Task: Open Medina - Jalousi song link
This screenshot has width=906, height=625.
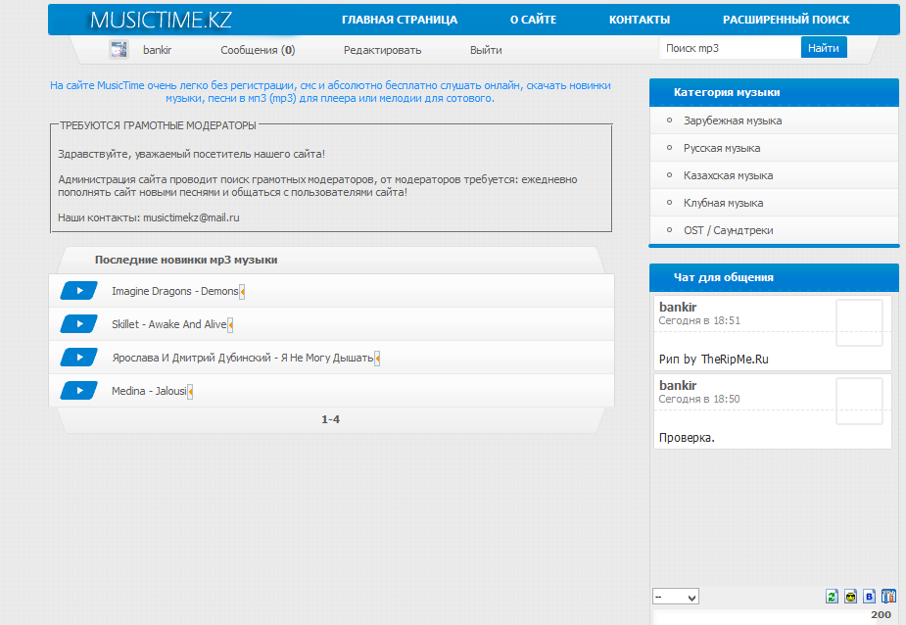Action: pos(149,392)
